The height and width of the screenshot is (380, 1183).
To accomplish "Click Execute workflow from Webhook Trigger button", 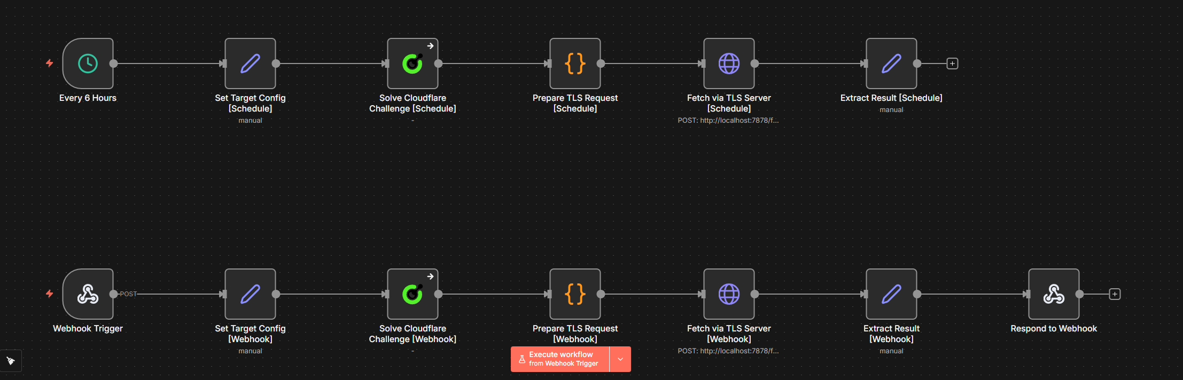I will coord(560,359).
